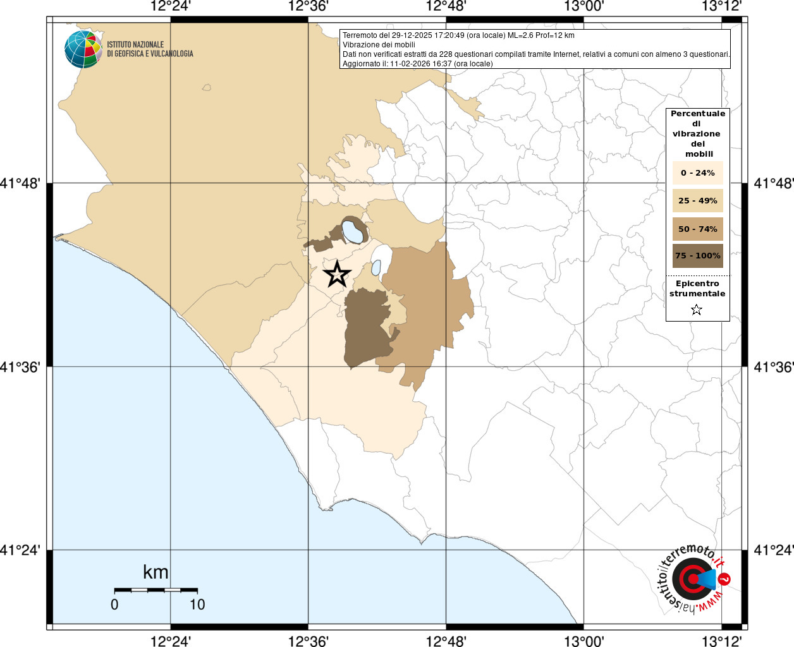Click 'Istituto Nazionale di Geofisica e Vulcanologia' text

point(150,49)
